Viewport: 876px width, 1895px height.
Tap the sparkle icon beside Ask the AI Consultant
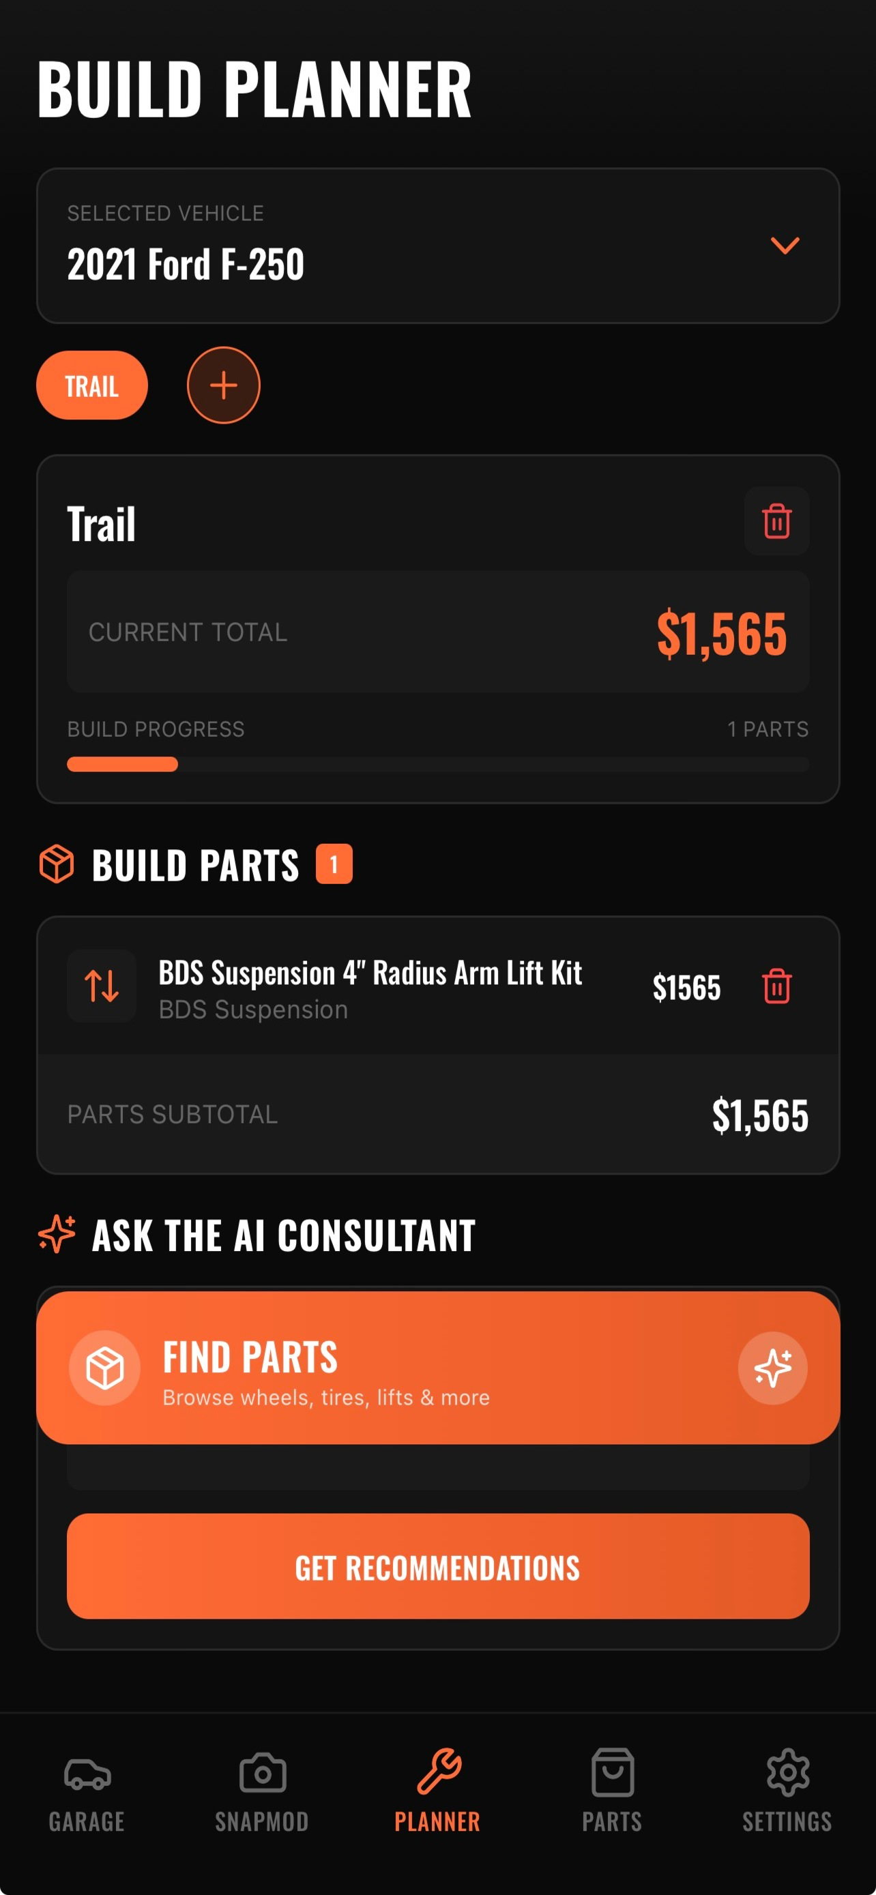click(x=57, y=1234)
